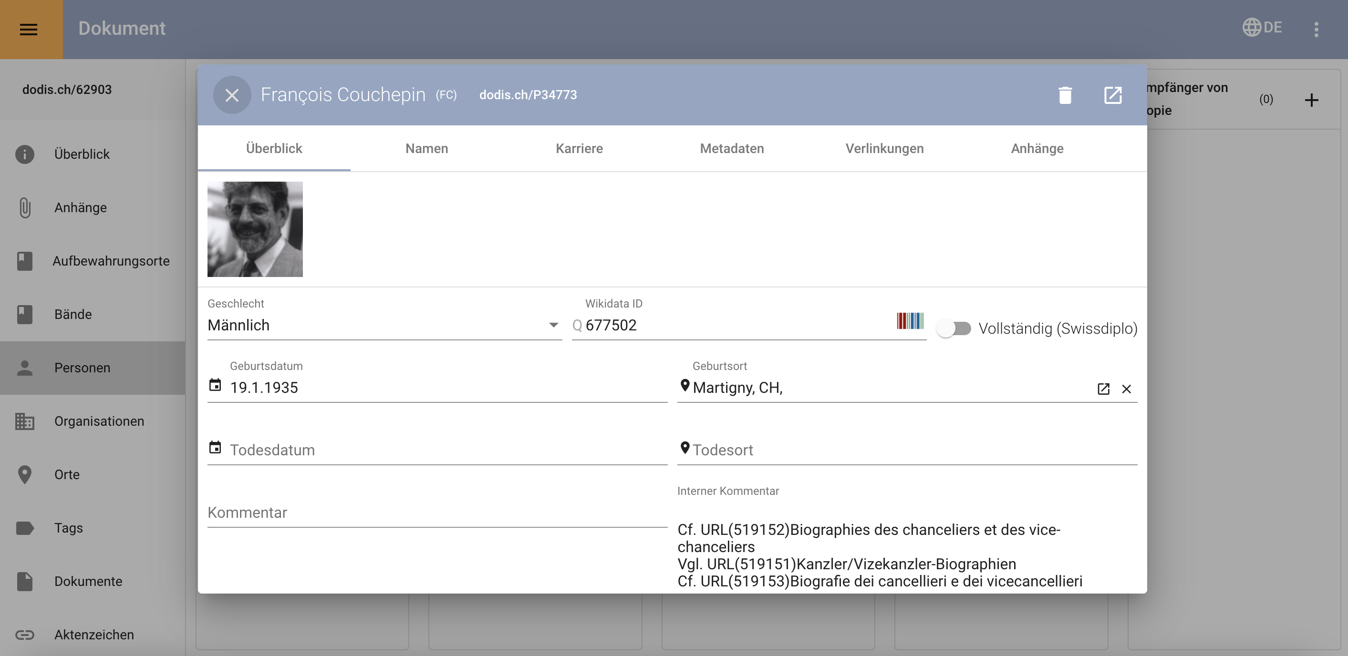Clear the Geburtsort field with X
Image resolution: width=1348 pixels, height=656 pixels.
click(1126, 389)
